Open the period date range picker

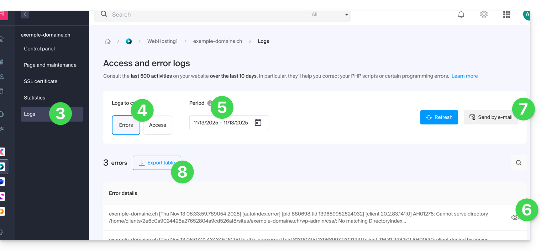pyautogui.click(x=221, y=123)
